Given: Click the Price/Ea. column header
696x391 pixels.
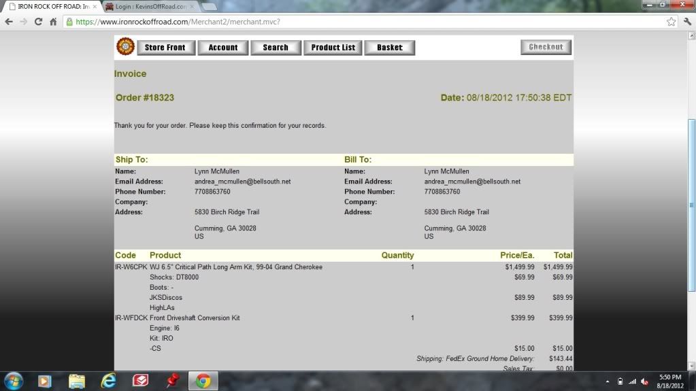Looking at the screenshot, I should [517, 255].
